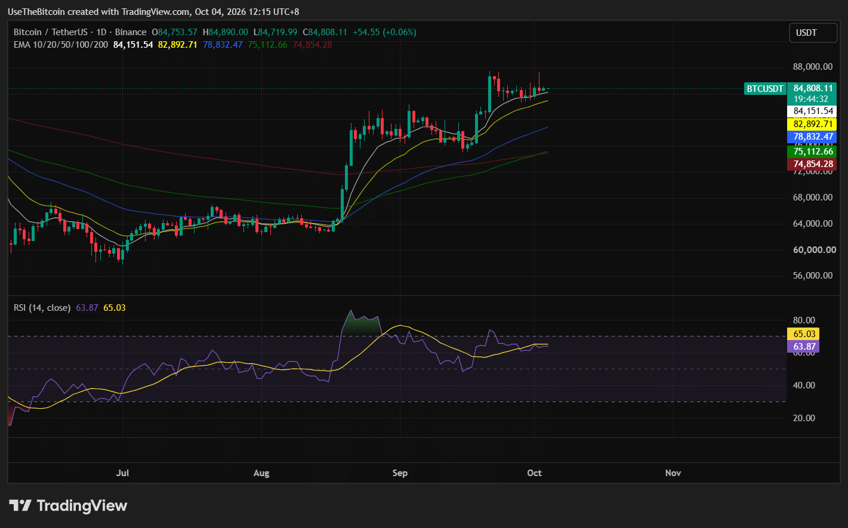Click the "RSI (14, close)" indicator legend
Image resolution: width=848 pixels, height=528 pixels.
tap(42, 308)
